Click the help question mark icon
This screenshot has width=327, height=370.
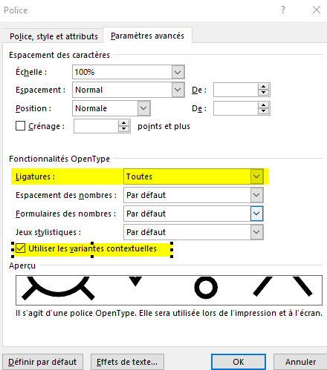coord(283,10)
